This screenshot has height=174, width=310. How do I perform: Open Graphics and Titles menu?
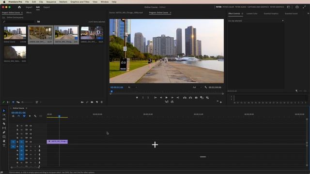click(x=80, y=2)
